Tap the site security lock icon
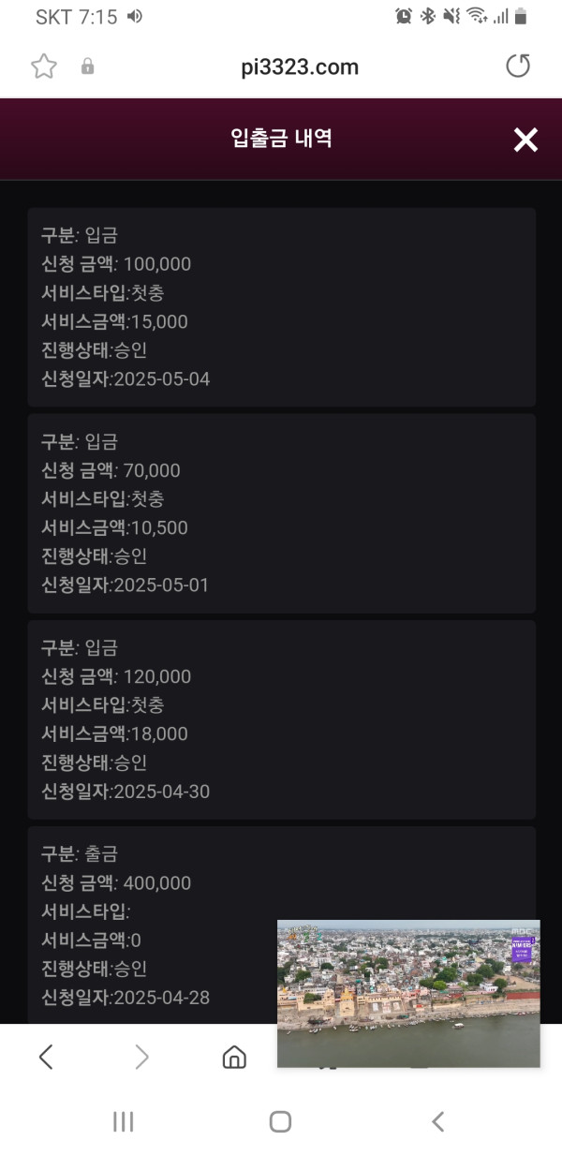The width and height of the screenshot is (562, 1155). point(88,67)
